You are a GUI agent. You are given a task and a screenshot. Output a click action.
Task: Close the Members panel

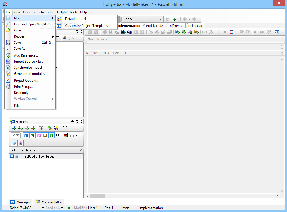81,121
